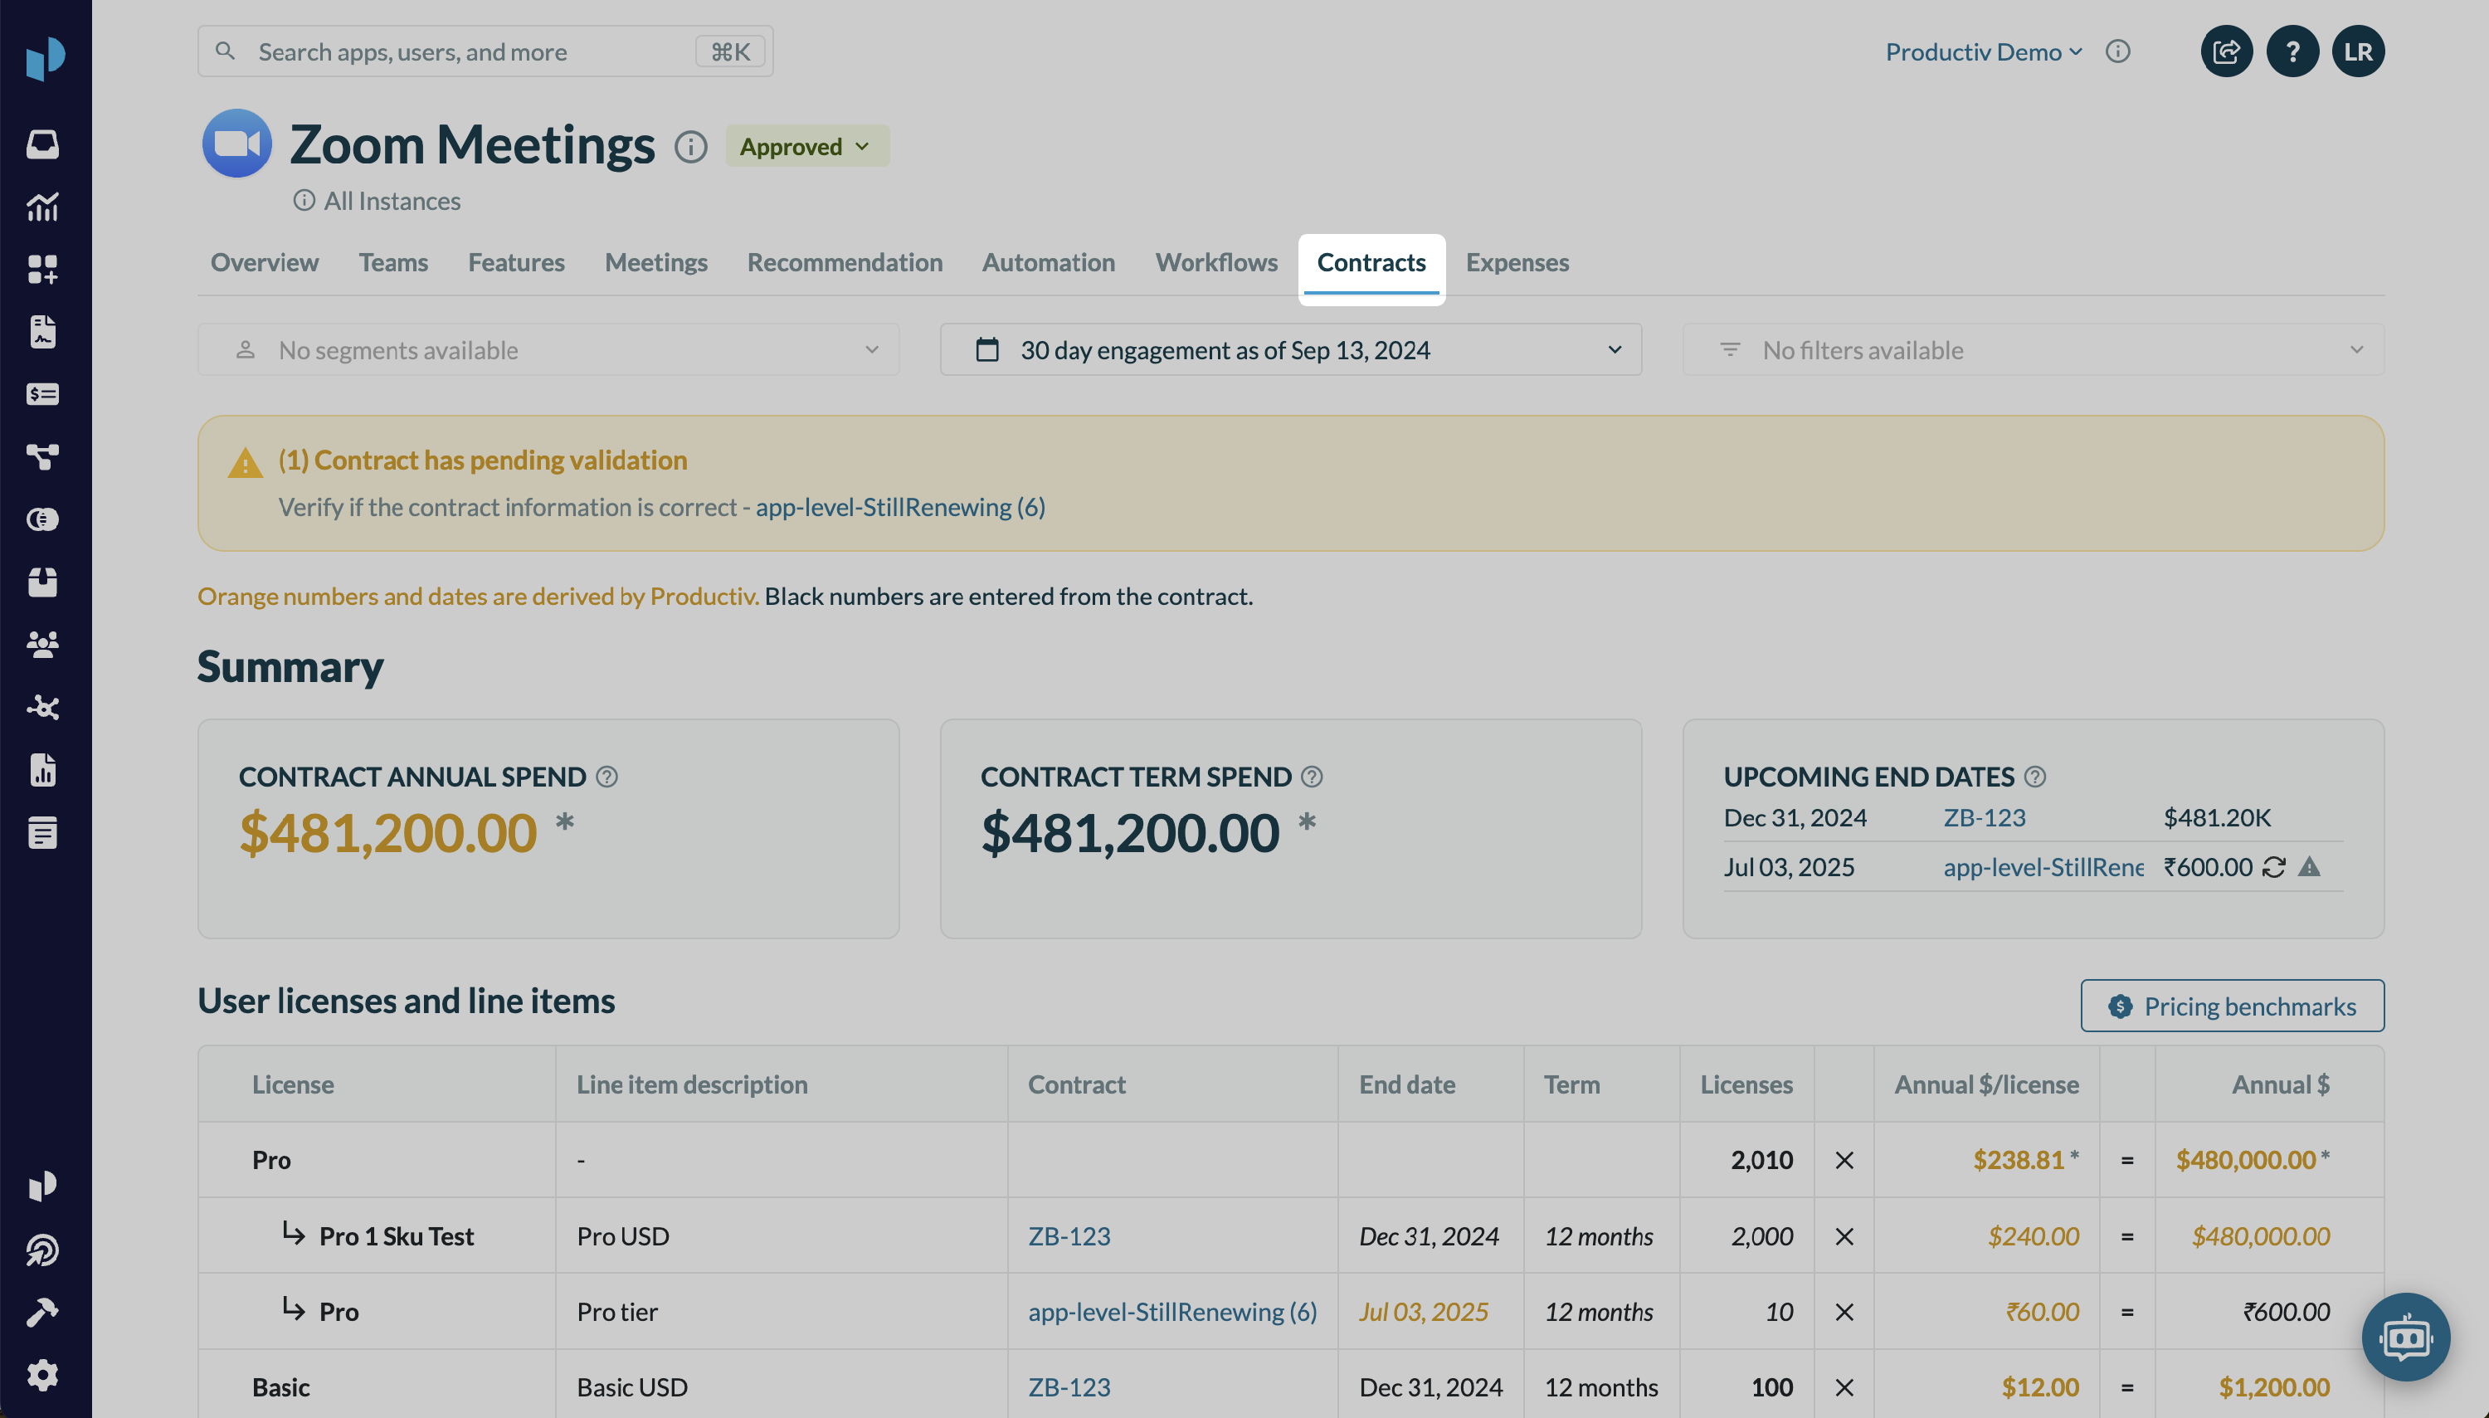Click Upcoming End Dates help icon
Screen dimensions: 2489x1418
pyautogui.click(x=2035, y=777)
